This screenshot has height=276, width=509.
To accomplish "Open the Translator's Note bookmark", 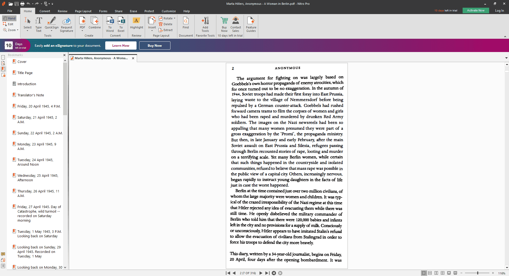I will (31, 95).
